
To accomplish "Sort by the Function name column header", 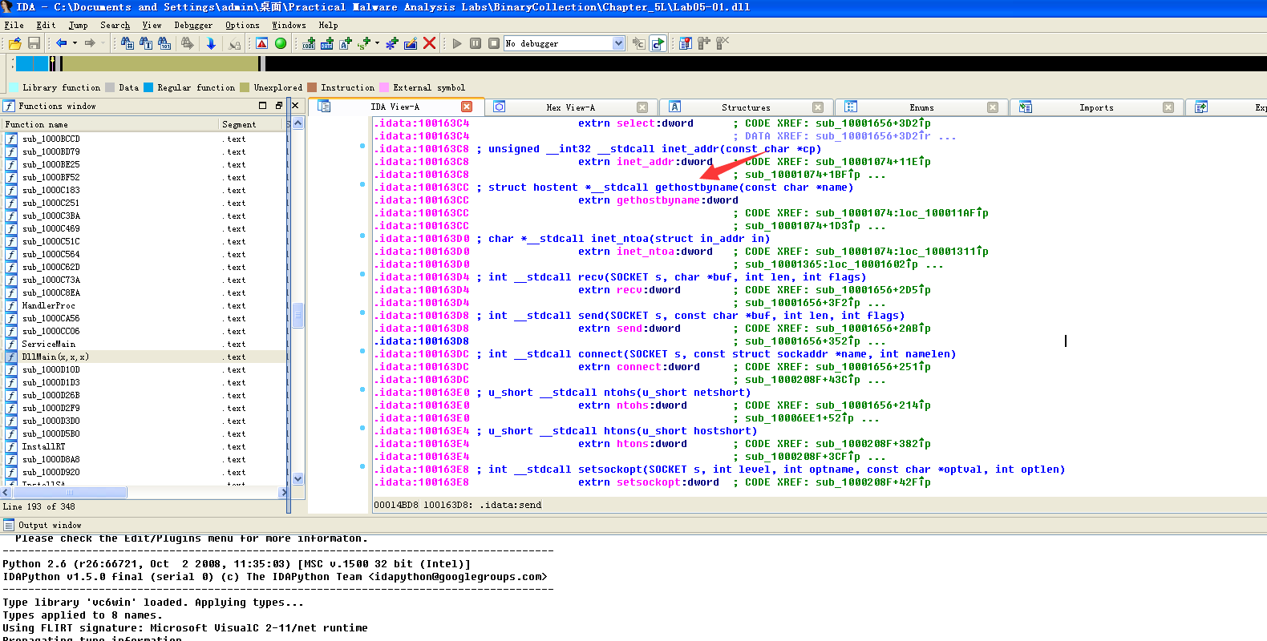I will 111,124.
